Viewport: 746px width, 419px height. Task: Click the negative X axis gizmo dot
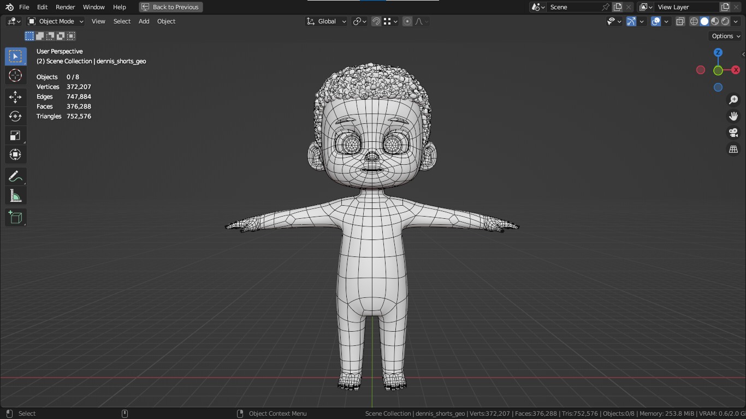coord(701,70)
